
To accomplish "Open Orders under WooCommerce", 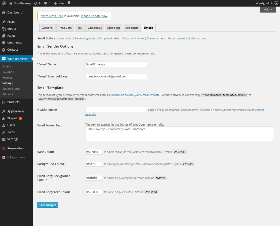I will point(7,66).
